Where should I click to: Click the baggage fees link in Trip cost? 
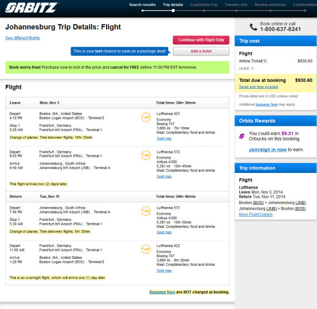click(266, 104)
